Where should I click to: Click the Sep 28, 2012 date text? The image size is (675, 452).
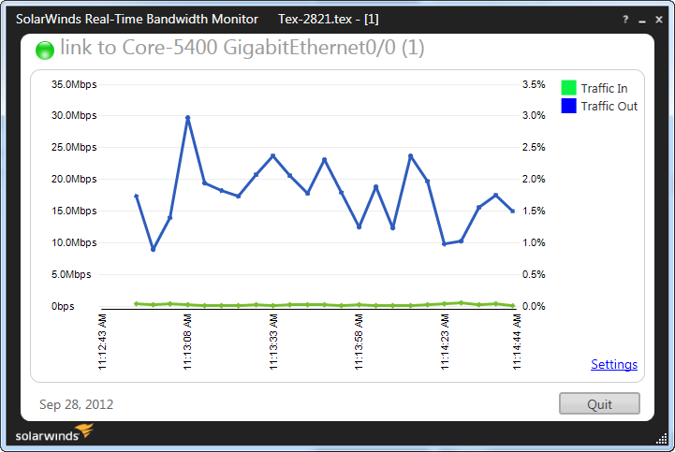tap(76, 404)
